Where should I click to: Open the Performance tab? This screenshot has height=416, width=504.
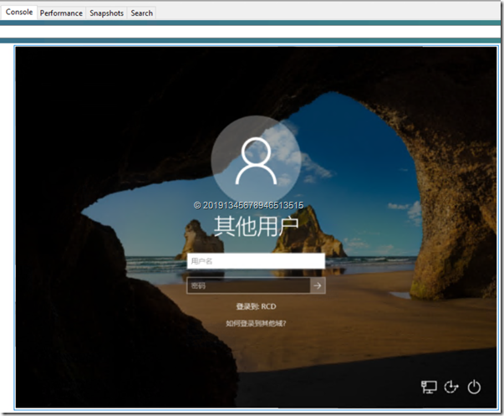(x=61, y=13)
